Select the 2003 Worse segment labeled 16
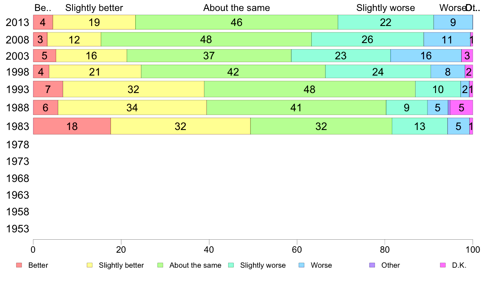The image size is (484, 299). (x=426, y=56)
